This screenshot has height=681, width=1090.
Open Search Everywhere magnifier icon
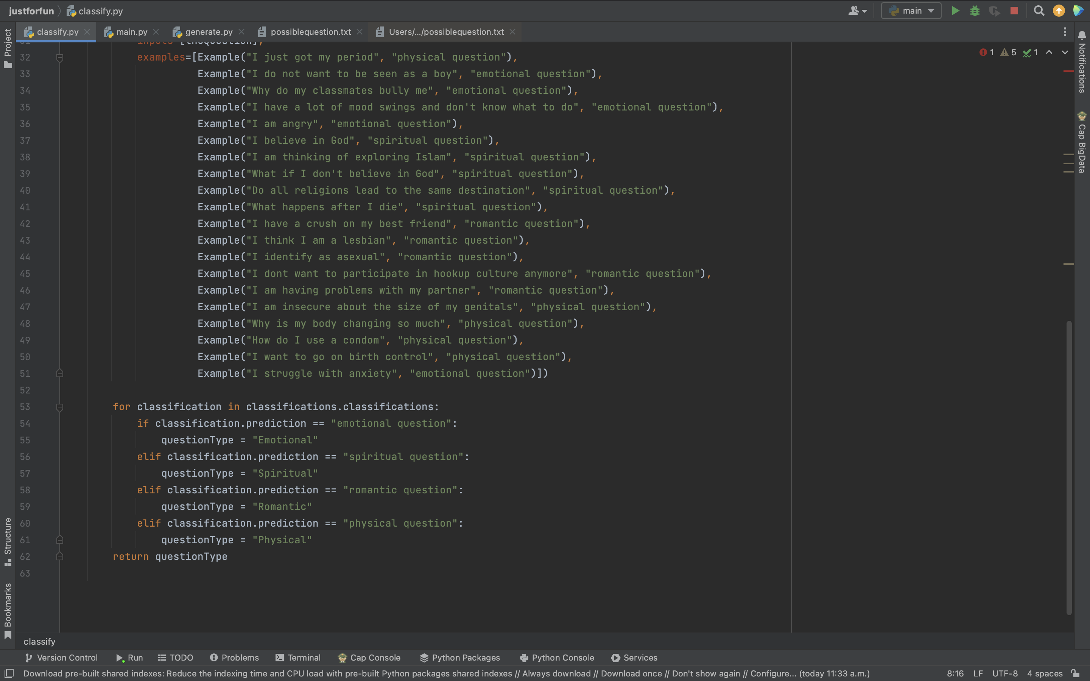(1039, 11)
